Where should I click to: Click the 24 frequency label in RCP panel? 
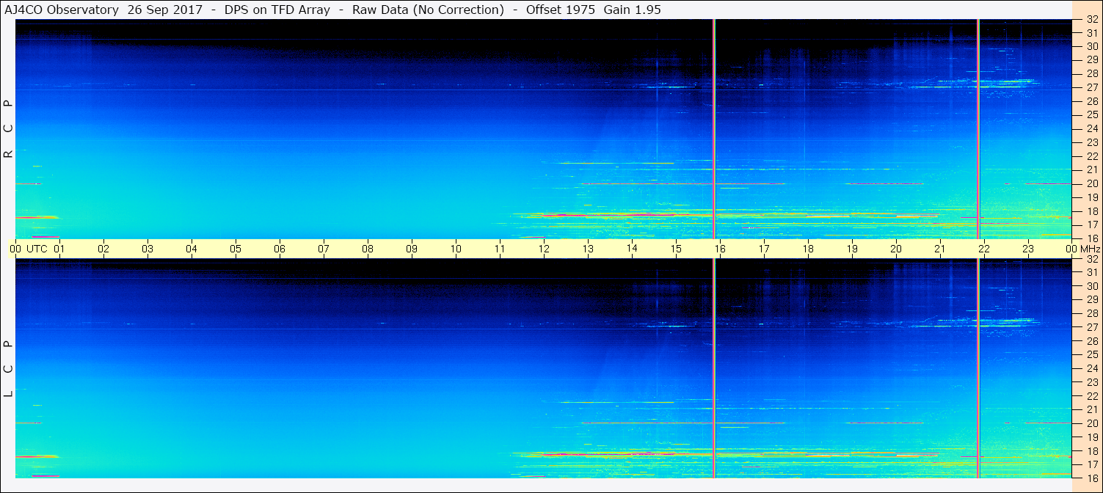[1091, 129]
